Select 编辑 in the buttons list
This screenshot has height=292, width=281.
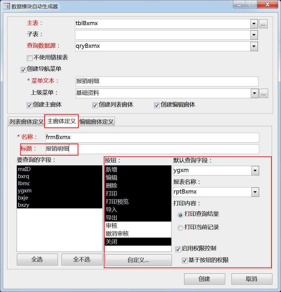click(138, 177)
